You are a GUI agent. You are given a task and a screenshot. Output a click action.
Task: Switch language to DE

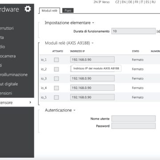point(130,2)
